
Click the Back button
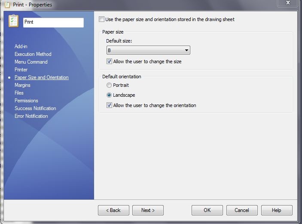point(113,210)
